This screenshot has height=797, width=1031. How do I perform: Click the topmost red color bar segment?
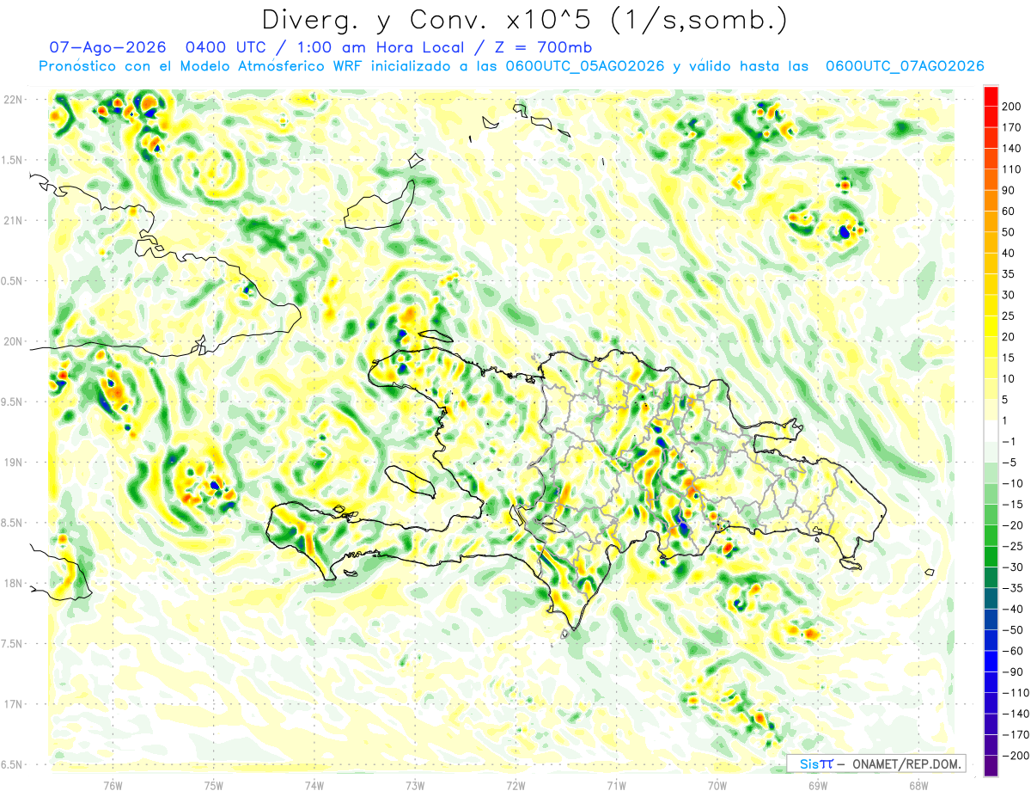pos(991,96)
